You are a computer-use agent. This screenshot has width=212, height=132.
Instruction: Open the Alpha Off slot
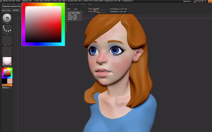point(7,40)
